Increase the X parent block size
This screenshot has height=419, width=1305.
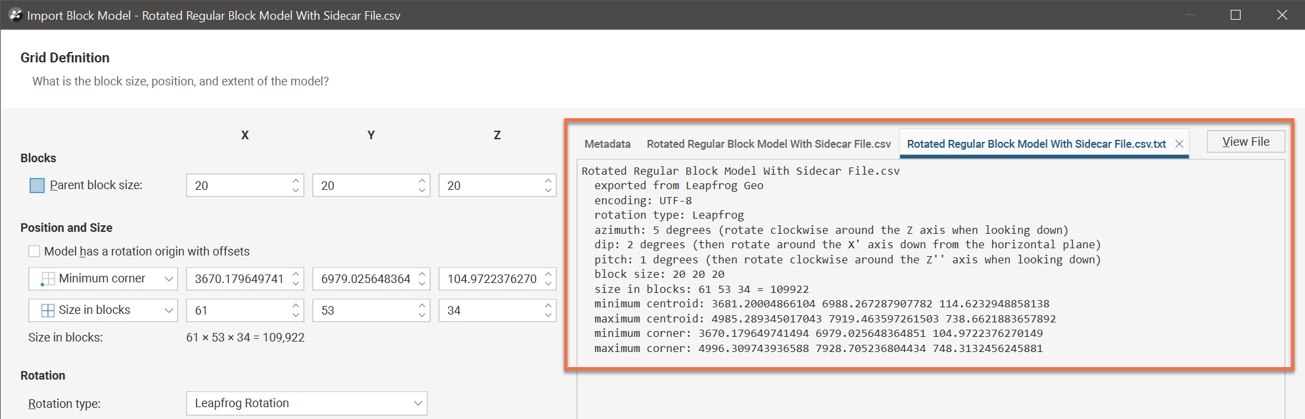coord(296,181)
